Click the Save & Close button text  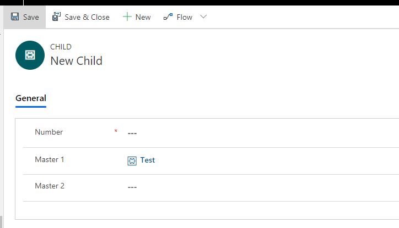click(87, 17)
